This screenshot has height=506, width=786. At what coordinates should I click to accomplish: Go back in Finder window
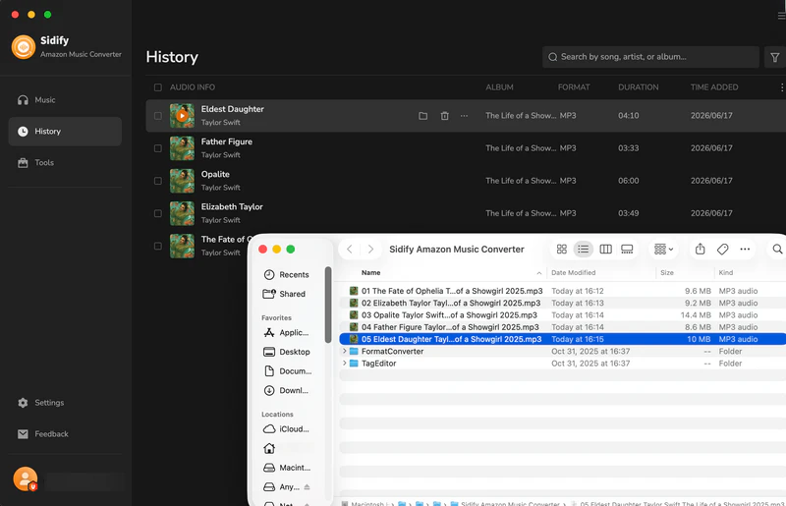click(350, 250)
